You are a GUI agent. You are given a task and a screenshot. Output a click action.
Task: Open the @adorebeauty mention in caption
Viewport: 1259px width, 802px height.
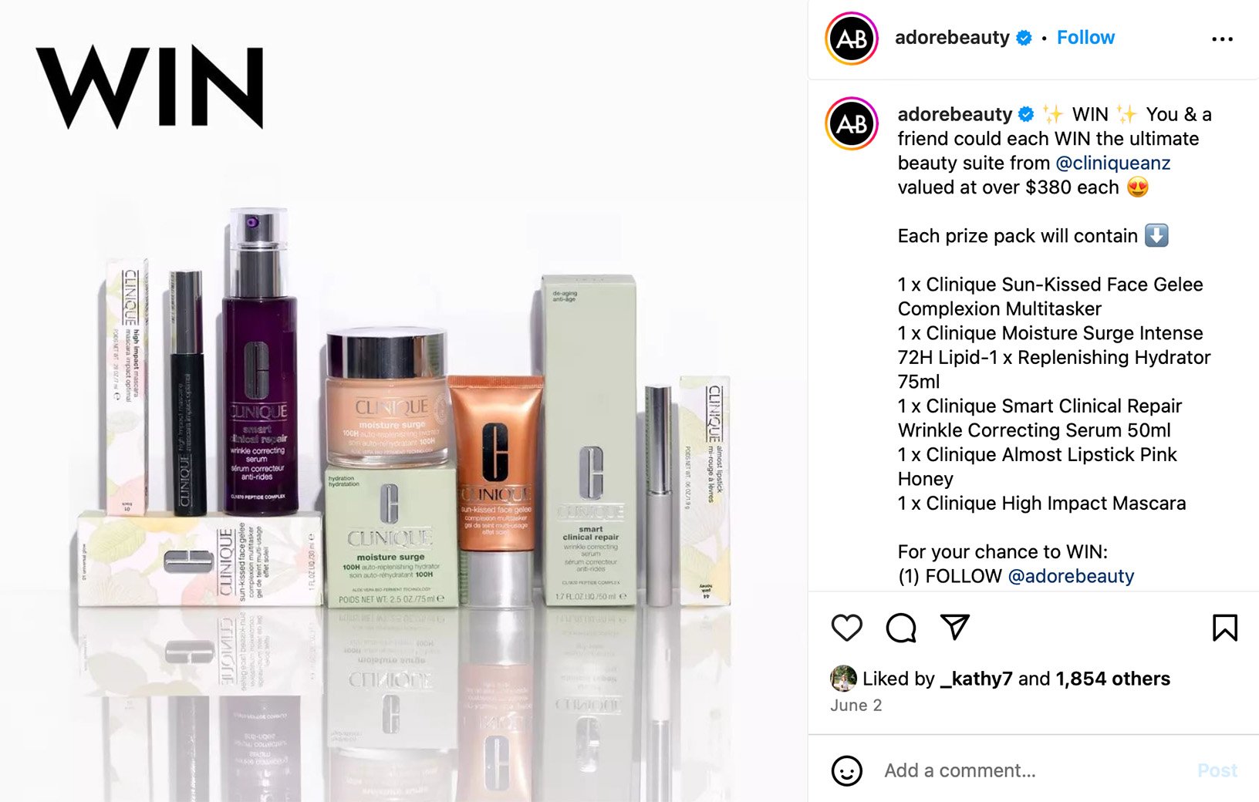[x=1071, y=576]
